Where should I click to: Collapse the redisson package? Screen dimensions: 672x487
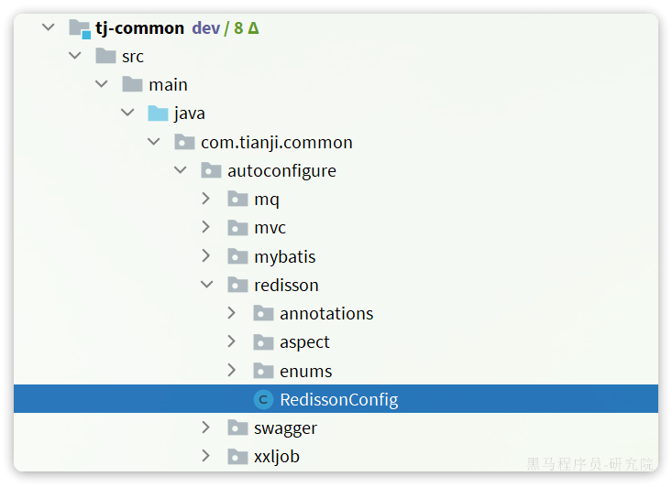tap(207, 284)
